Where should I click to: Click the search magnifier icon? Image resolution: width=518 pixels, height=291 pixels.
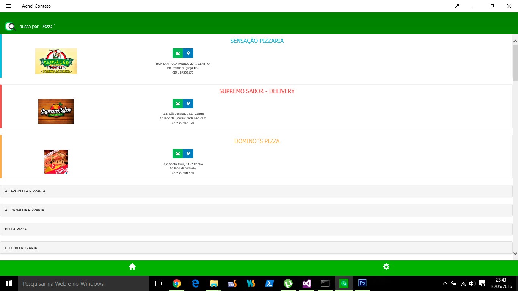click(x=10, y=27)
